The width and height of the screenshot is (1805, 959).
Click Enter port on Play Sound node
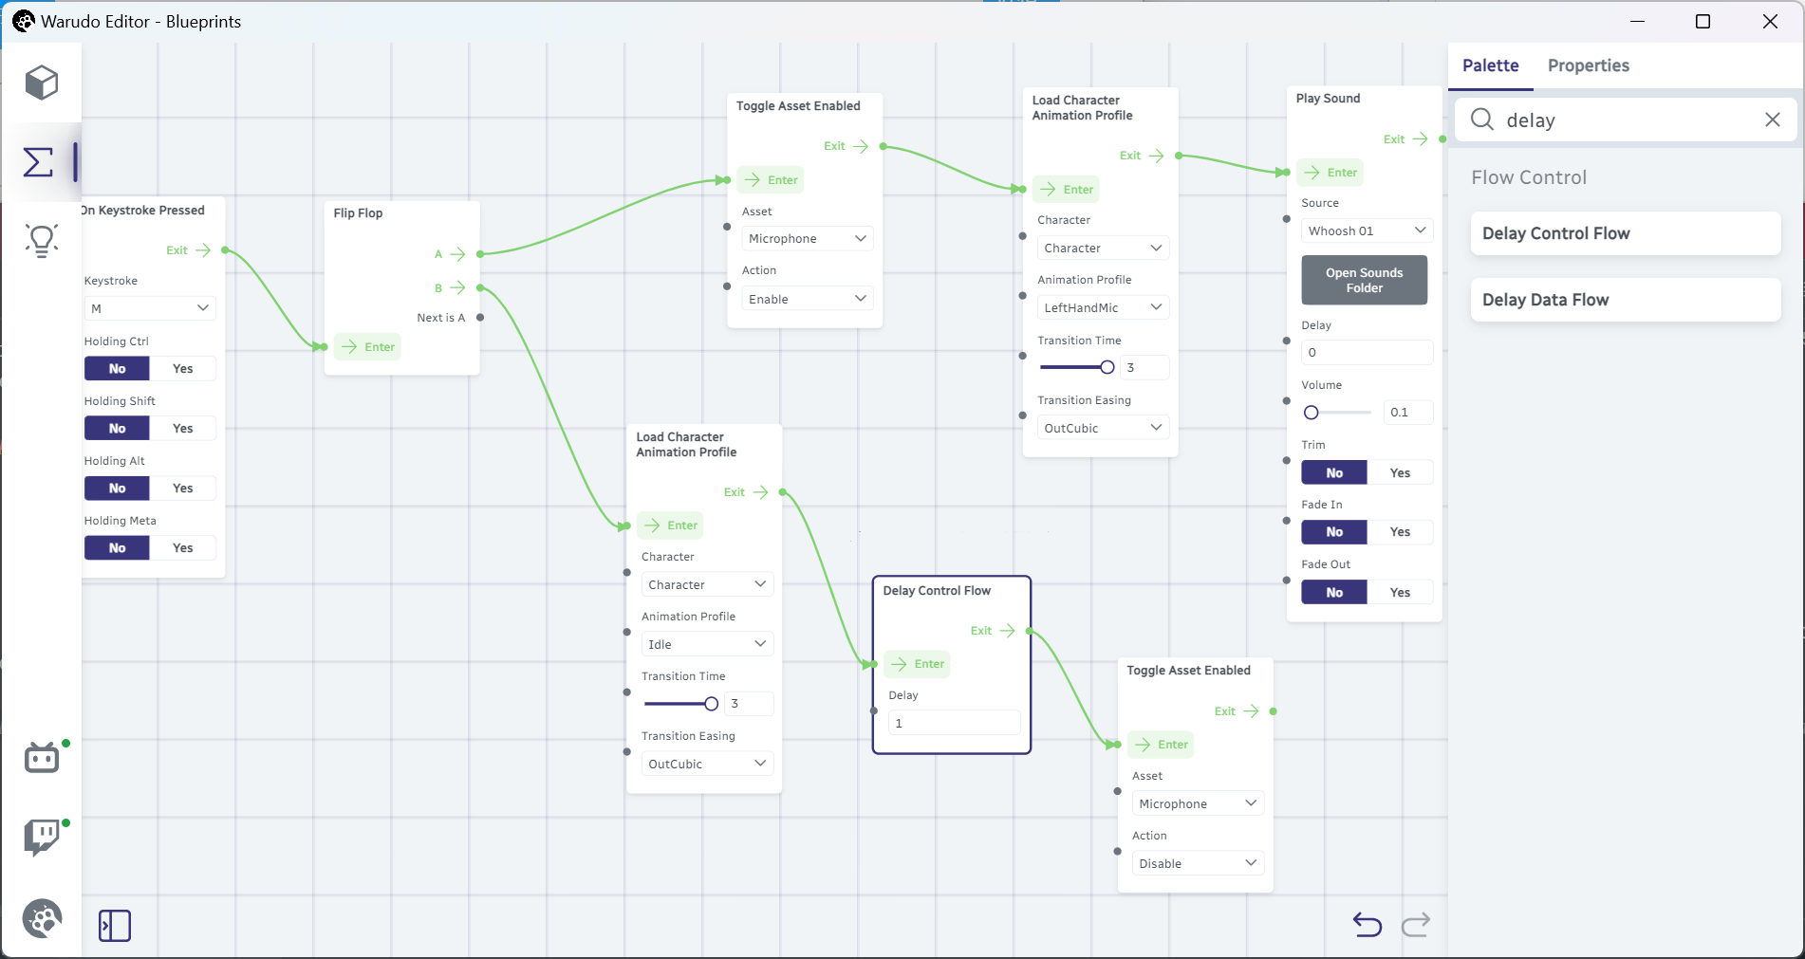[x=1330, y=173]
